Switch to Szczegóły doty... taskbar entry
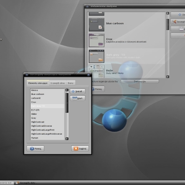This screenshot has width=185, height=185. tap(26, 183)
